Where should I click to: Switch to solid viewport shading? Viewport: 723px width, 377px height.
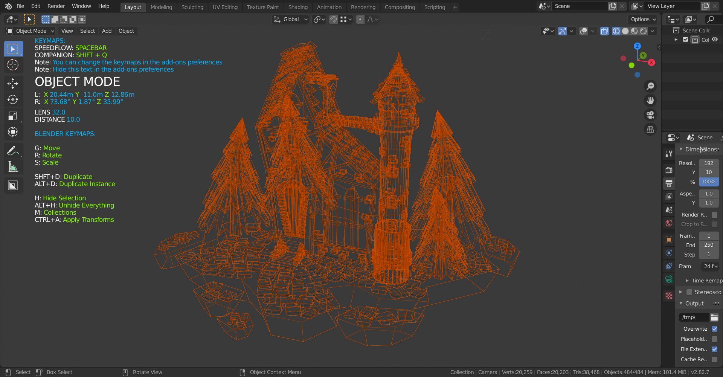pos(625,31)
